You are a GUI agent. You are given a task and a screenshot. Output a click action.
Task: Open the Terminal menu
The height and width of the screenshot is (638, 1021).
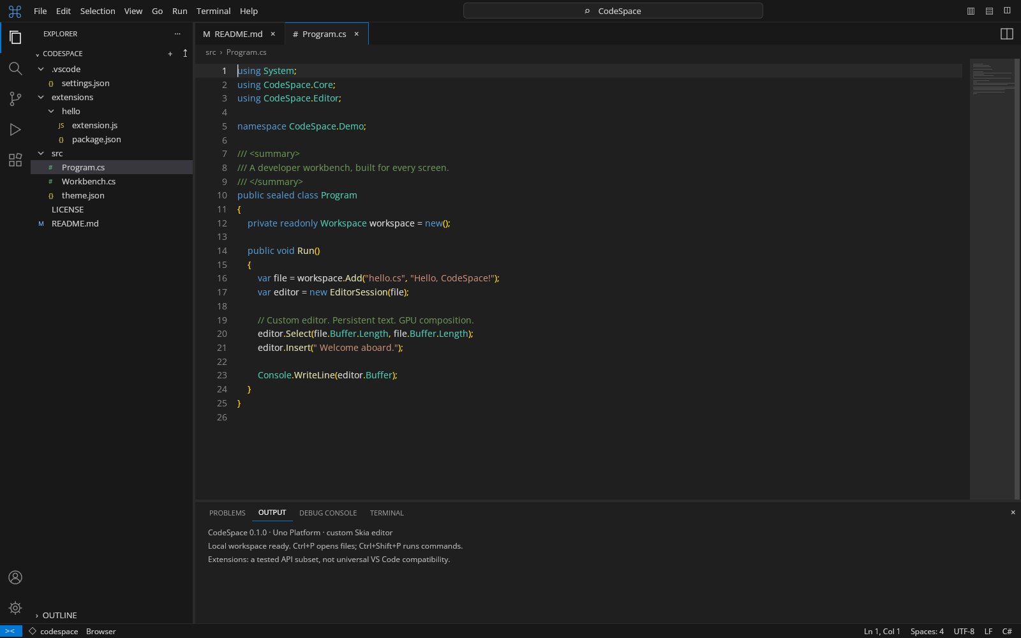click(213, 11)
